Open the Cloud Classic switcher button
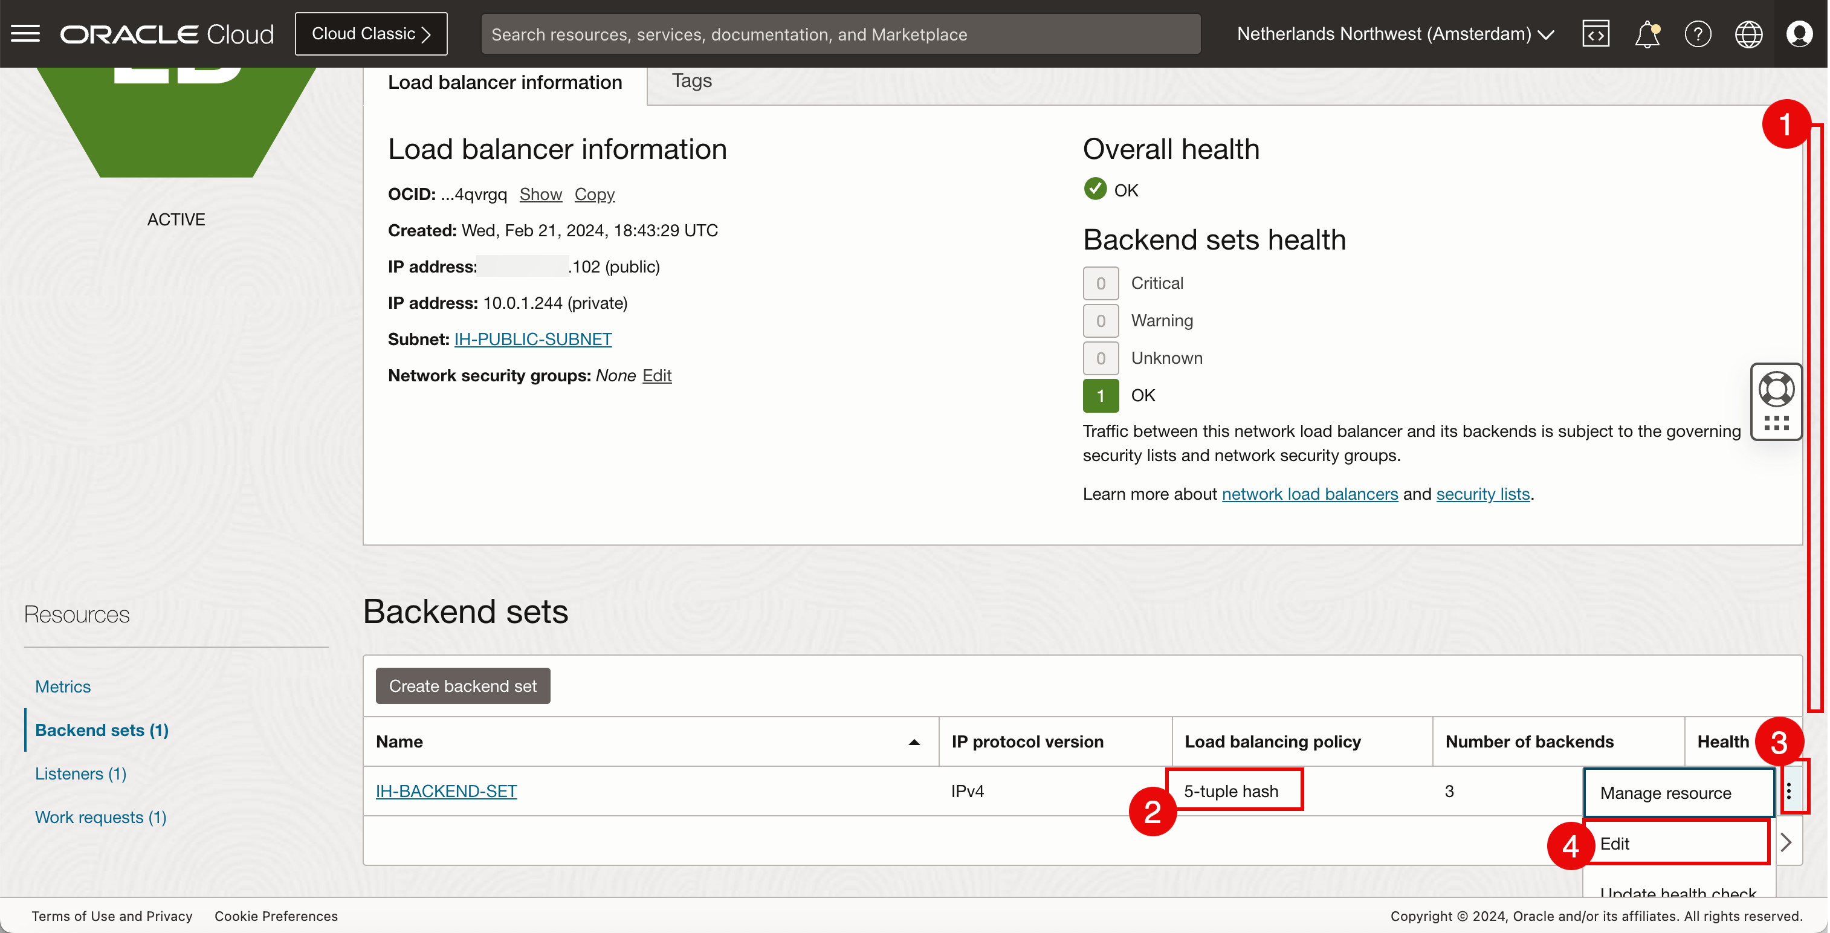Screen dimensions: 1830x933 (x=371, y=33)
